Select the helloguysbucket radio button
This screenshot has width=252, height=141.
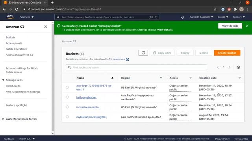click(67, 97)
